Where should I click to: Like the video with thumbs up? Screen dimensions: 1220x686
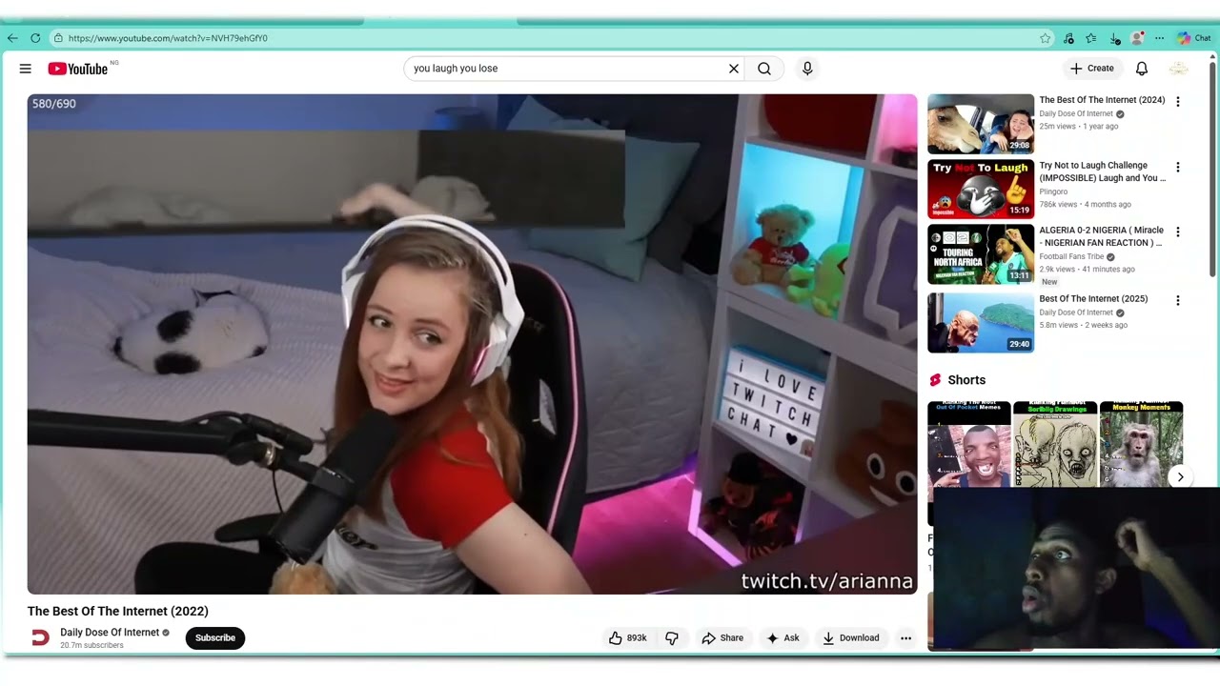(627, 638)
